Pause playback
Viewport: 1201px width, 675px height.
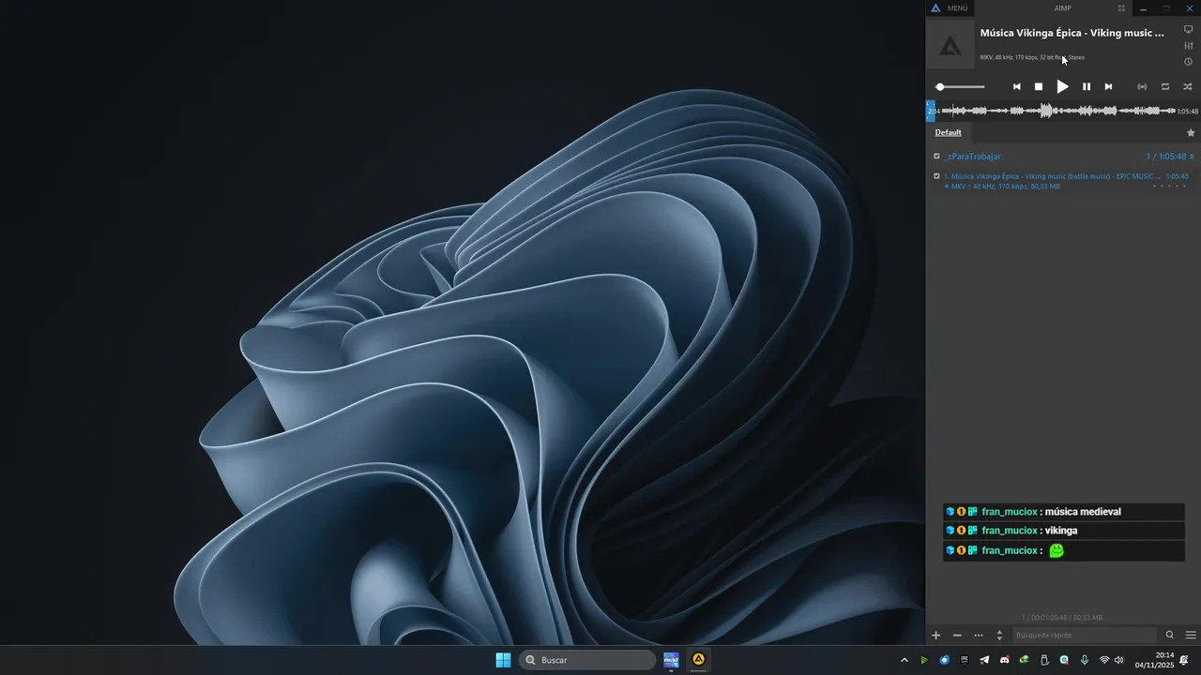pos(1087,86)
